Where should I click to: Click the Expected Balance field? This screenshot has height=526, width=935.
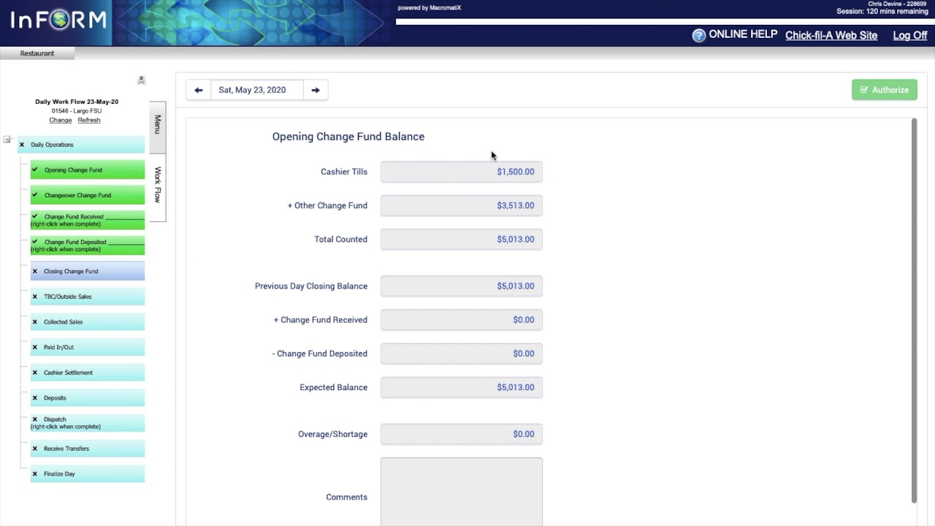point(462,387)
